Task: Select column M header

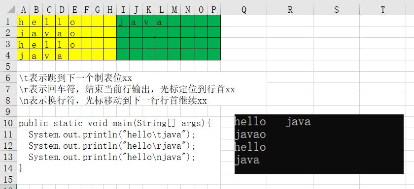Action: tap(174, 10)
